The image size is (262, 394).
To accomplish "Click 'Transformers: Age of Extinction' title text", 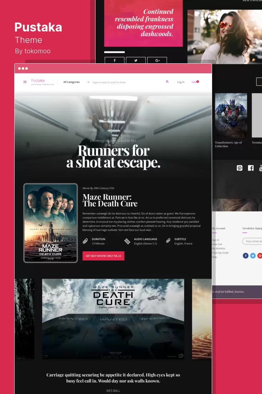I will [228, 144].
